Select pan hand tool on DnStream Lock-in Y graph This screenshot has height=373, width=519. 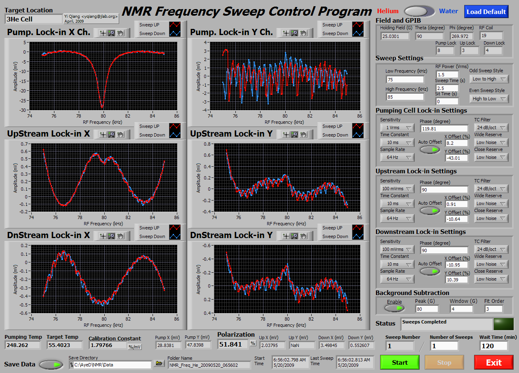[x=304, y=236]
